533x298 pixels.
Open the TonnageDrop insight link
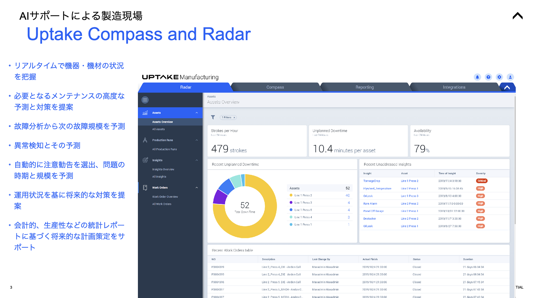[372, 181]
